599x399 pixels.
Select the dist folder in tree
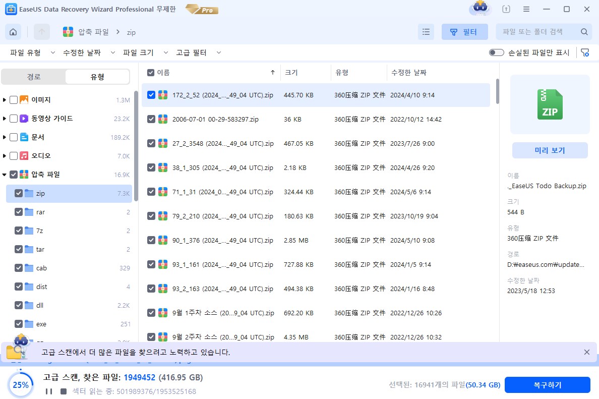coord(69,287)
